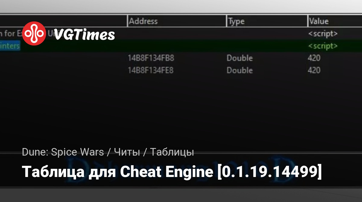Click the white <script> value in first row
This screenshot has height=202, width=362.
(322, 34)
